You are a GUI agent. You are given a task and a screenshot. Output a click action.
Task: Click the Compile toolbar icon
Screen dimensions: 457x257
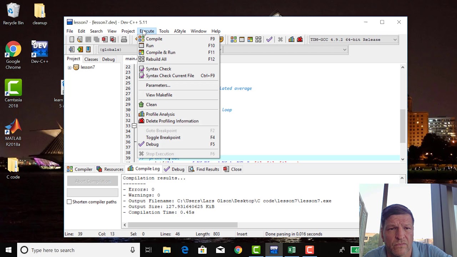click(x=233, y=40)
